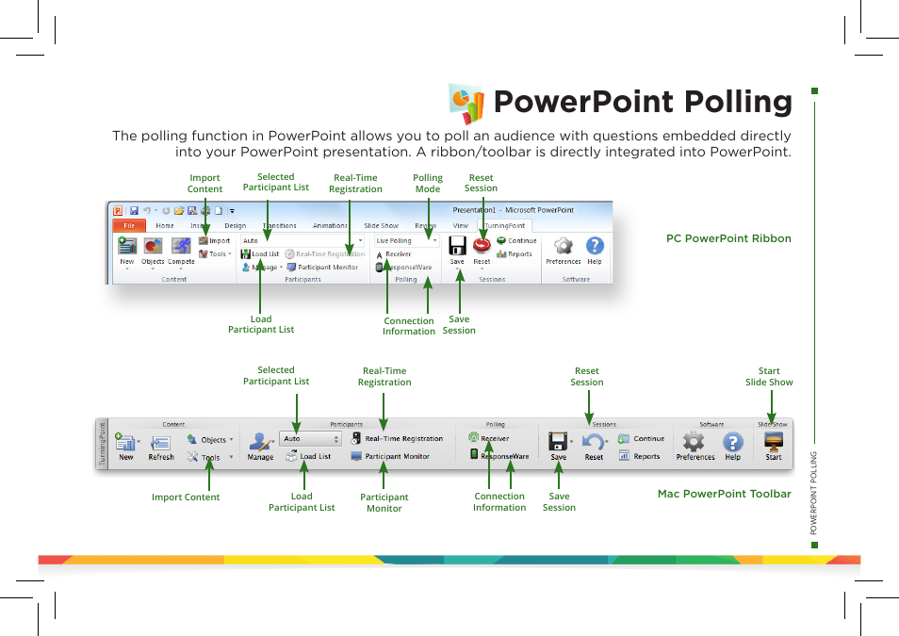Open Reports in the PC ribbon
Image resolution: width=899 pixels, height=636 pixels.
(x=515, y=254)
